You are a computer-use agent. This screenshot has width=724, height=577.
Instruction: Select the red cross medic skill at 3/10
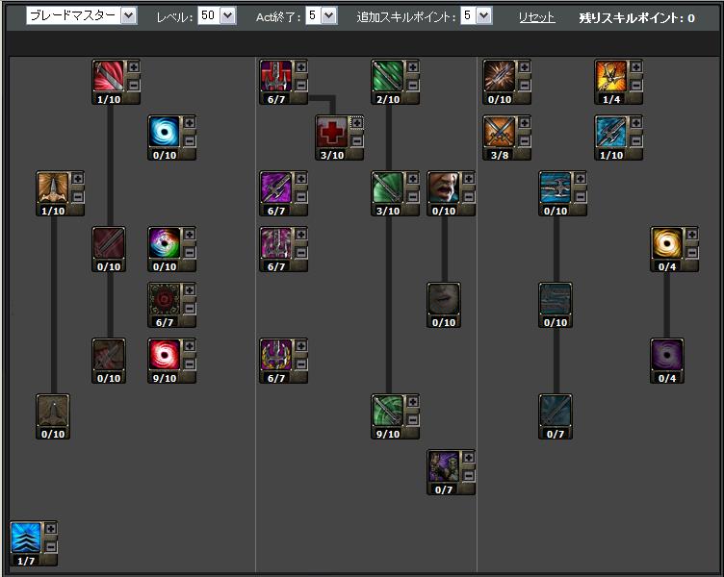click(332, 132)
